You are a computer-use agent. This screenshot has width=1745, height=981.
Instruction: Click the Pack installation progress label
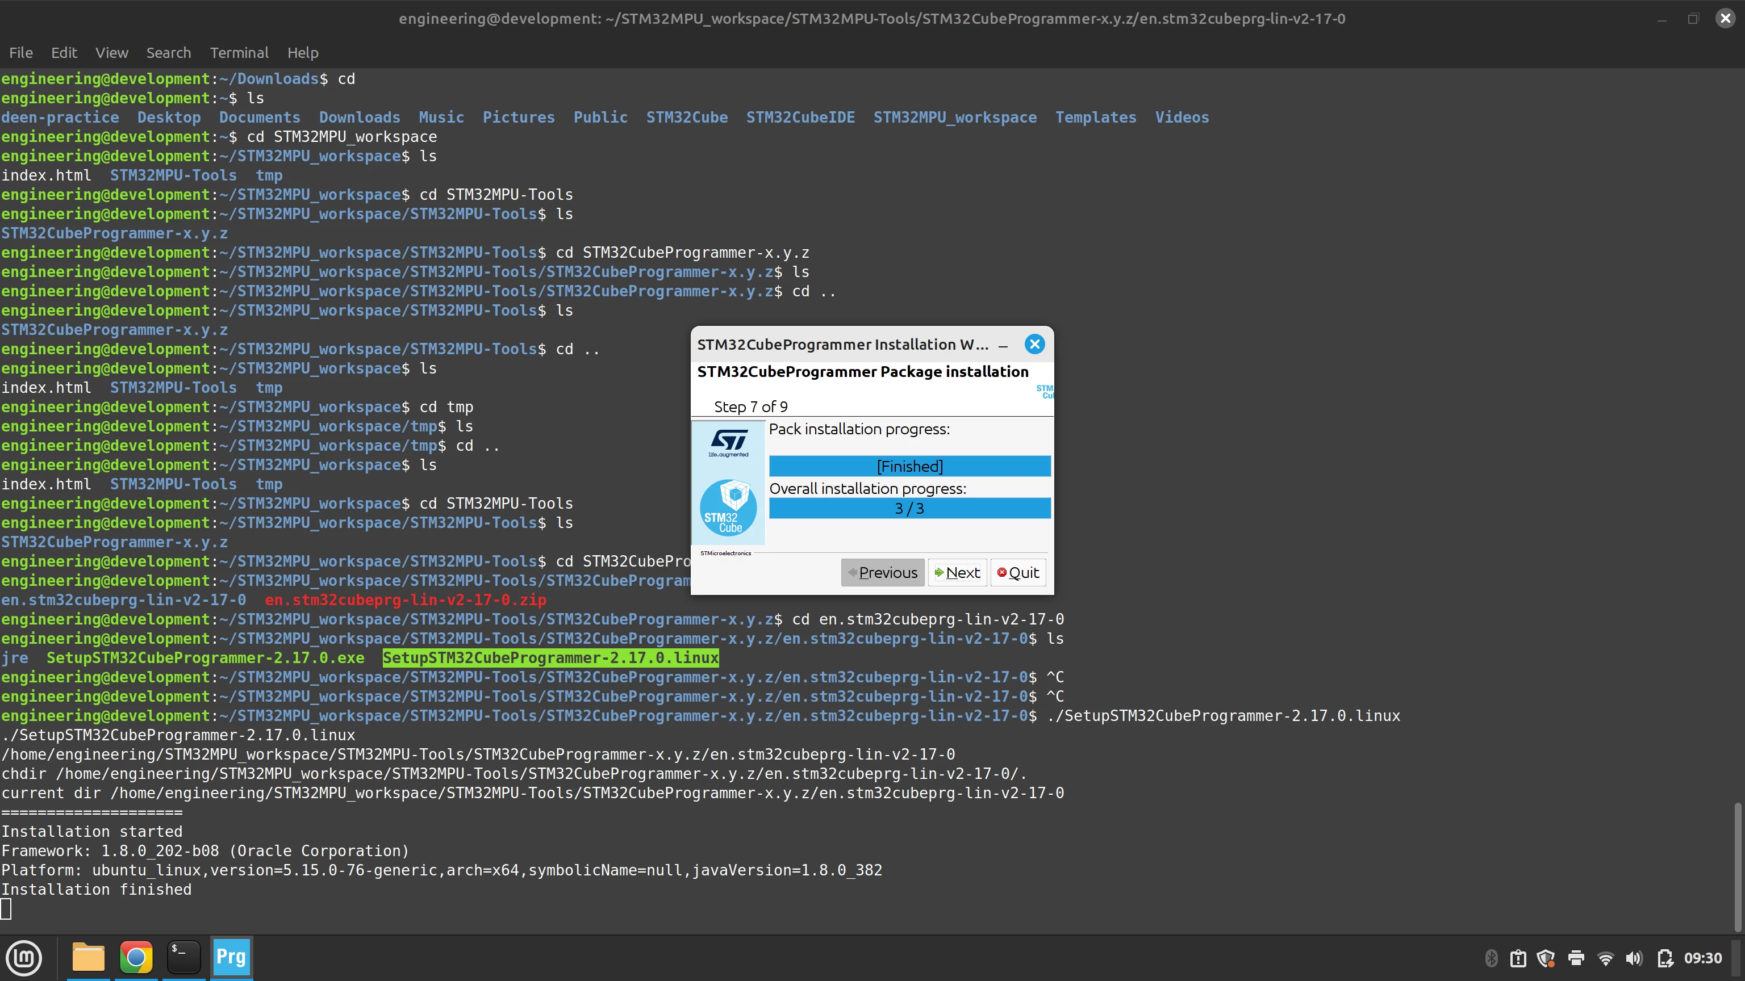859,429
